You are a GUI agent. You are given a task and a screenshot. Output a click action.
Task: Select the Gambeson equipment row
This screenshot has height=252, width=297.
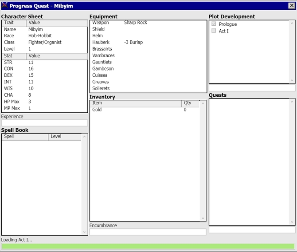148,69
